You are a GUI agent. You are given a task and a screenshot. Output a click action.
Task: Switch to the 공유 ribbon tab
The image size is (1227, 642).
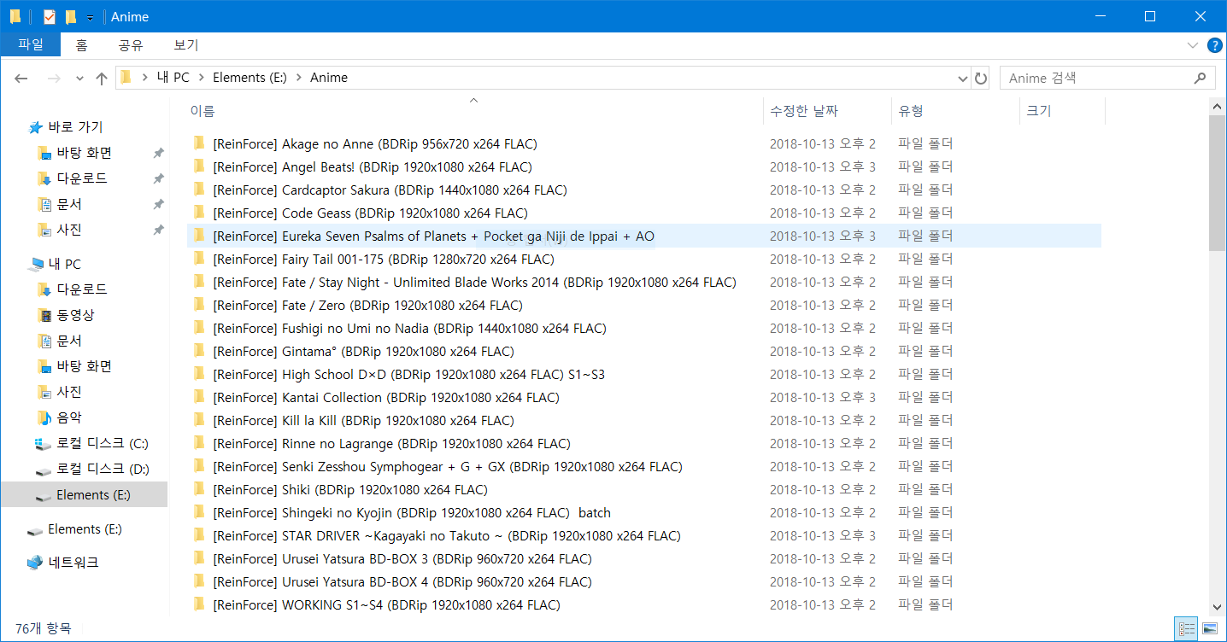pyautogui.click(x=131, y=45)
